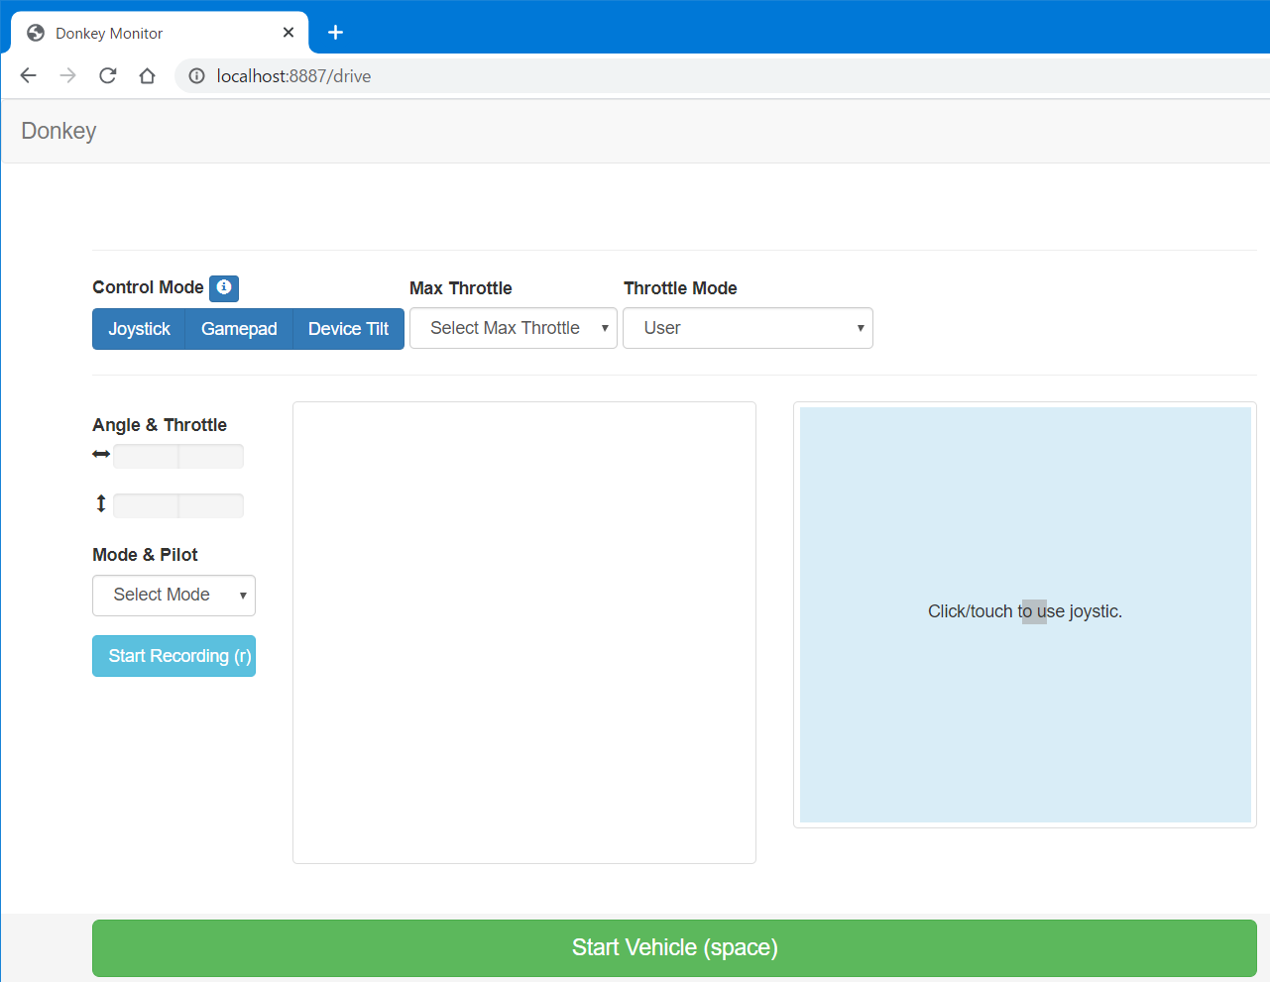Click the browser forward arrow

(x=67, y=76)
